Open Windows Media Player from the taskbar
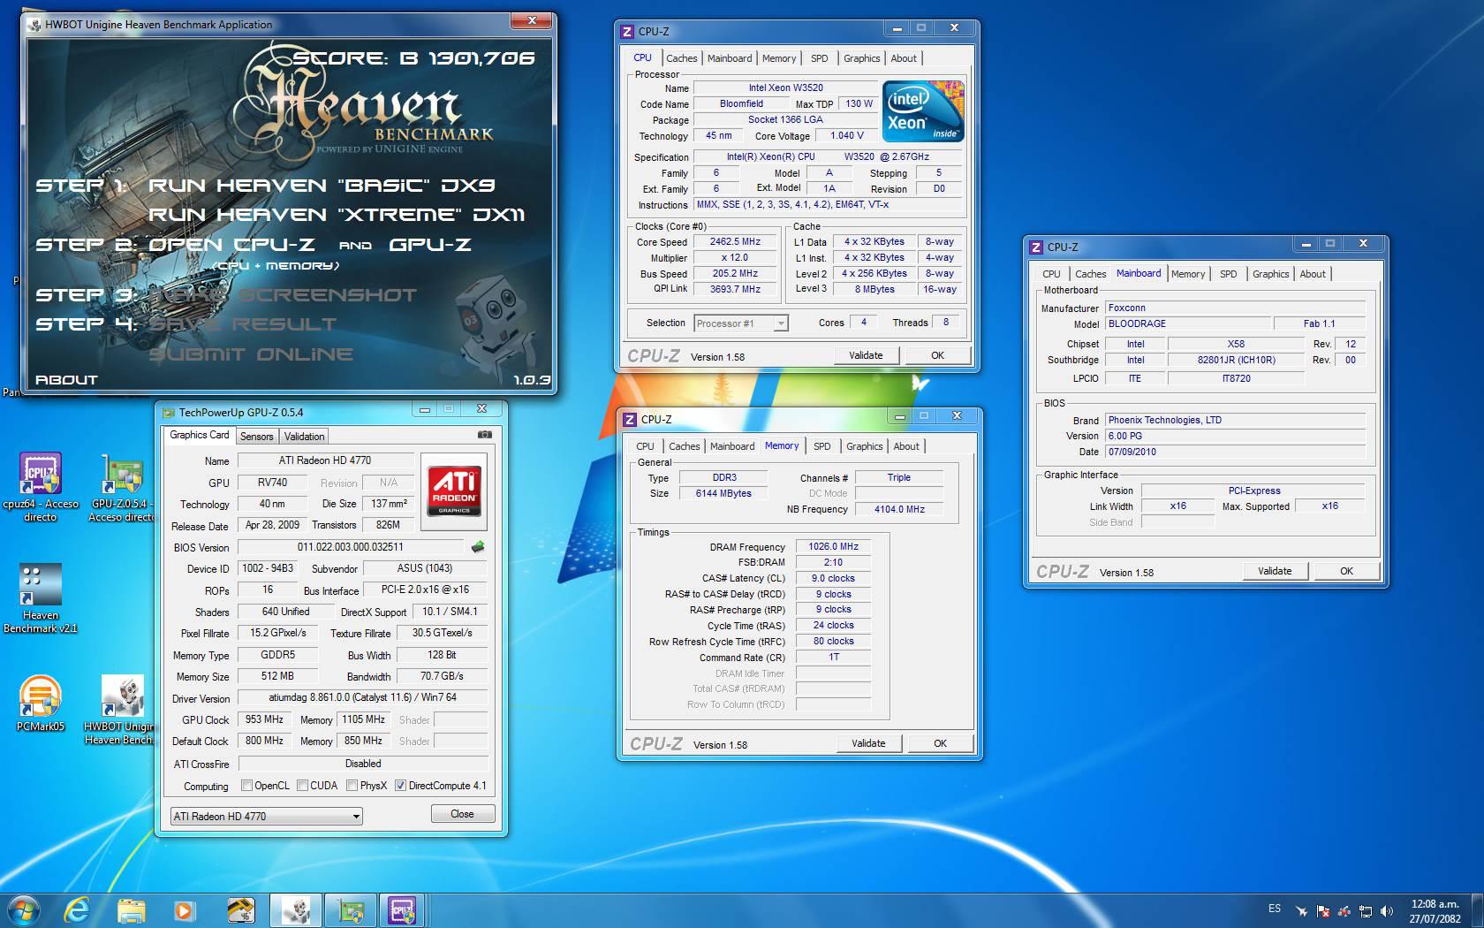The image size is (1484, 928). (185, 910)
